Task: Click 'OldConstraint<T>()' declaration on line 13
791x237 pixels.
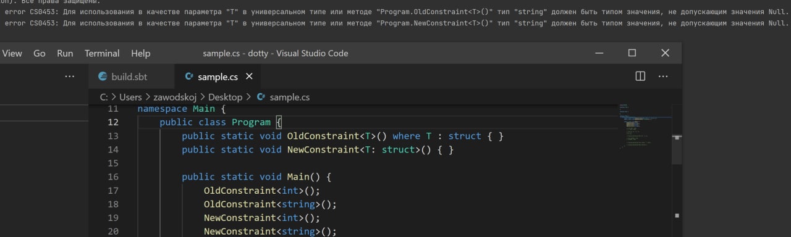Action: pyautogui.click(x=337, y=136)
